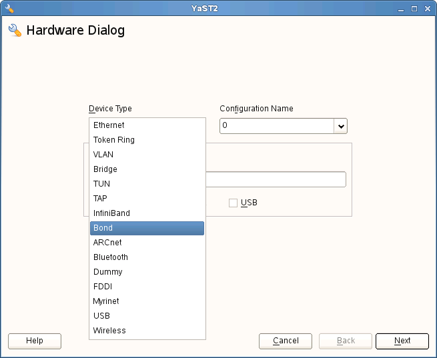Viewport: 437px width, 358px height.
Task: Choose USB entry in Device Type list
Action: coord(147,316)
